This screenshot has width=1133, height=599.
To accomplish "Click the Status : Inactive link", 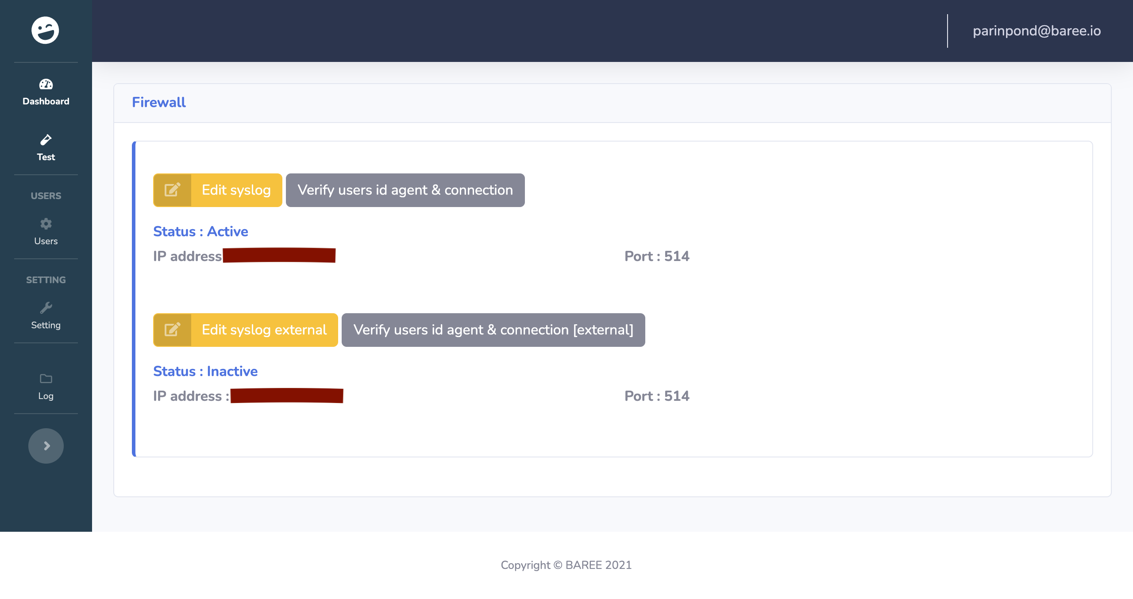I will 205,371.
